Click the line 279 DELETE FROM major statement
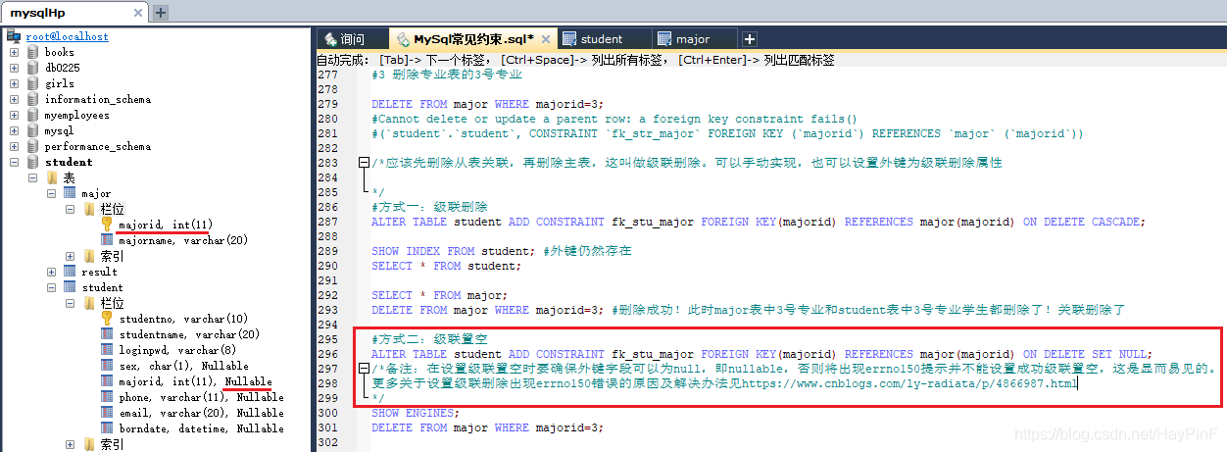The width and height of the screenshot is (1227, 452). click(x=488, y=104)
